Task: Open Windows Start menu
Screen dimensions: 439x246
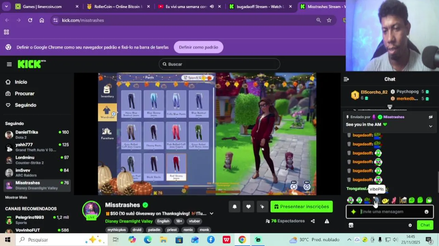Action: pos(8,240)
